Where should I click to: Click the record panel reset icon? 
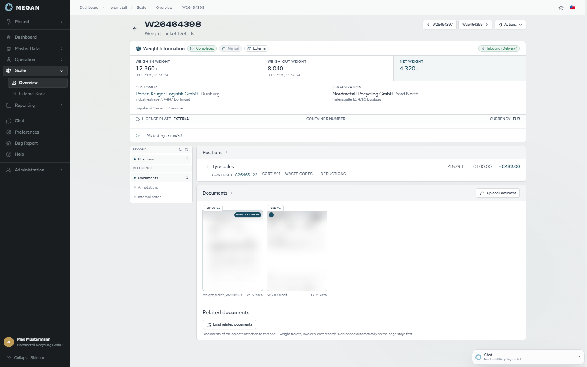pos(187,150)
